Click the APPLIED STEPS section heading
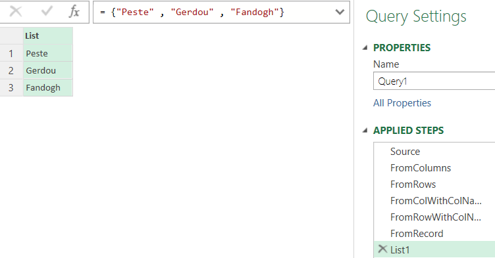Screen dimensions: 495x258 pyautogui.click(x=408, y=130)
